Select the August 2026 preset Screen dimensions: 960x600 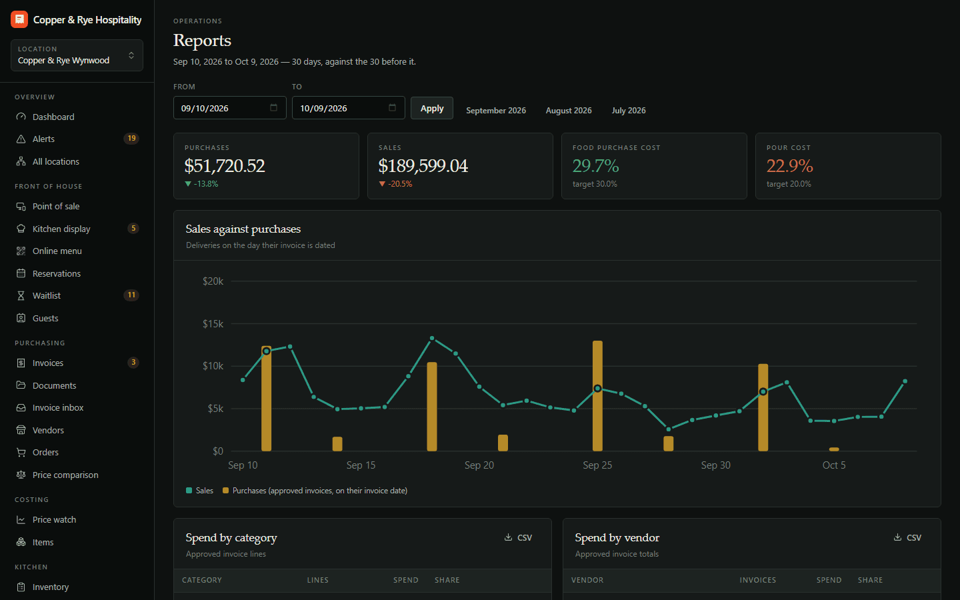click(x=569, y=111)
